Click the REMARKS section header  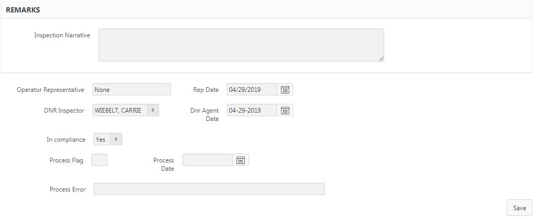[23, 10]
